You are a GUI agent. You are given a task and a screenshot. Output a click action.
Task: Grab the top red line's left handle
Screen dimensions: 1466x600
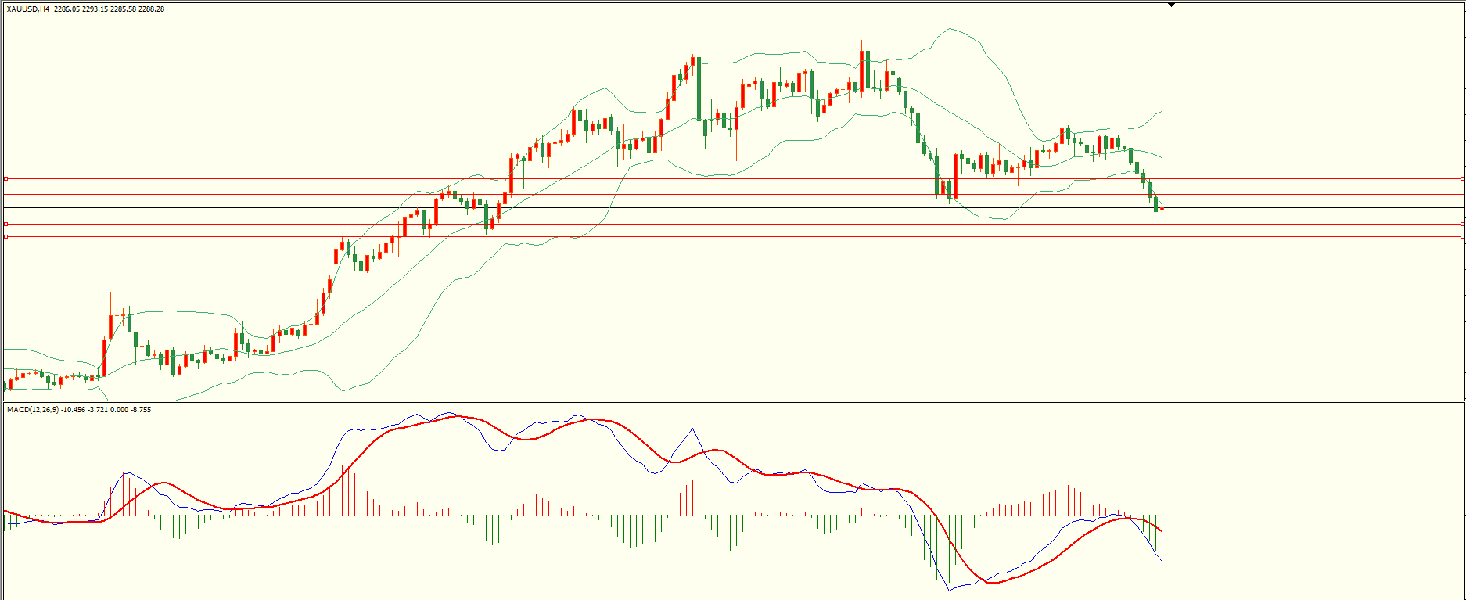point(6,179)
